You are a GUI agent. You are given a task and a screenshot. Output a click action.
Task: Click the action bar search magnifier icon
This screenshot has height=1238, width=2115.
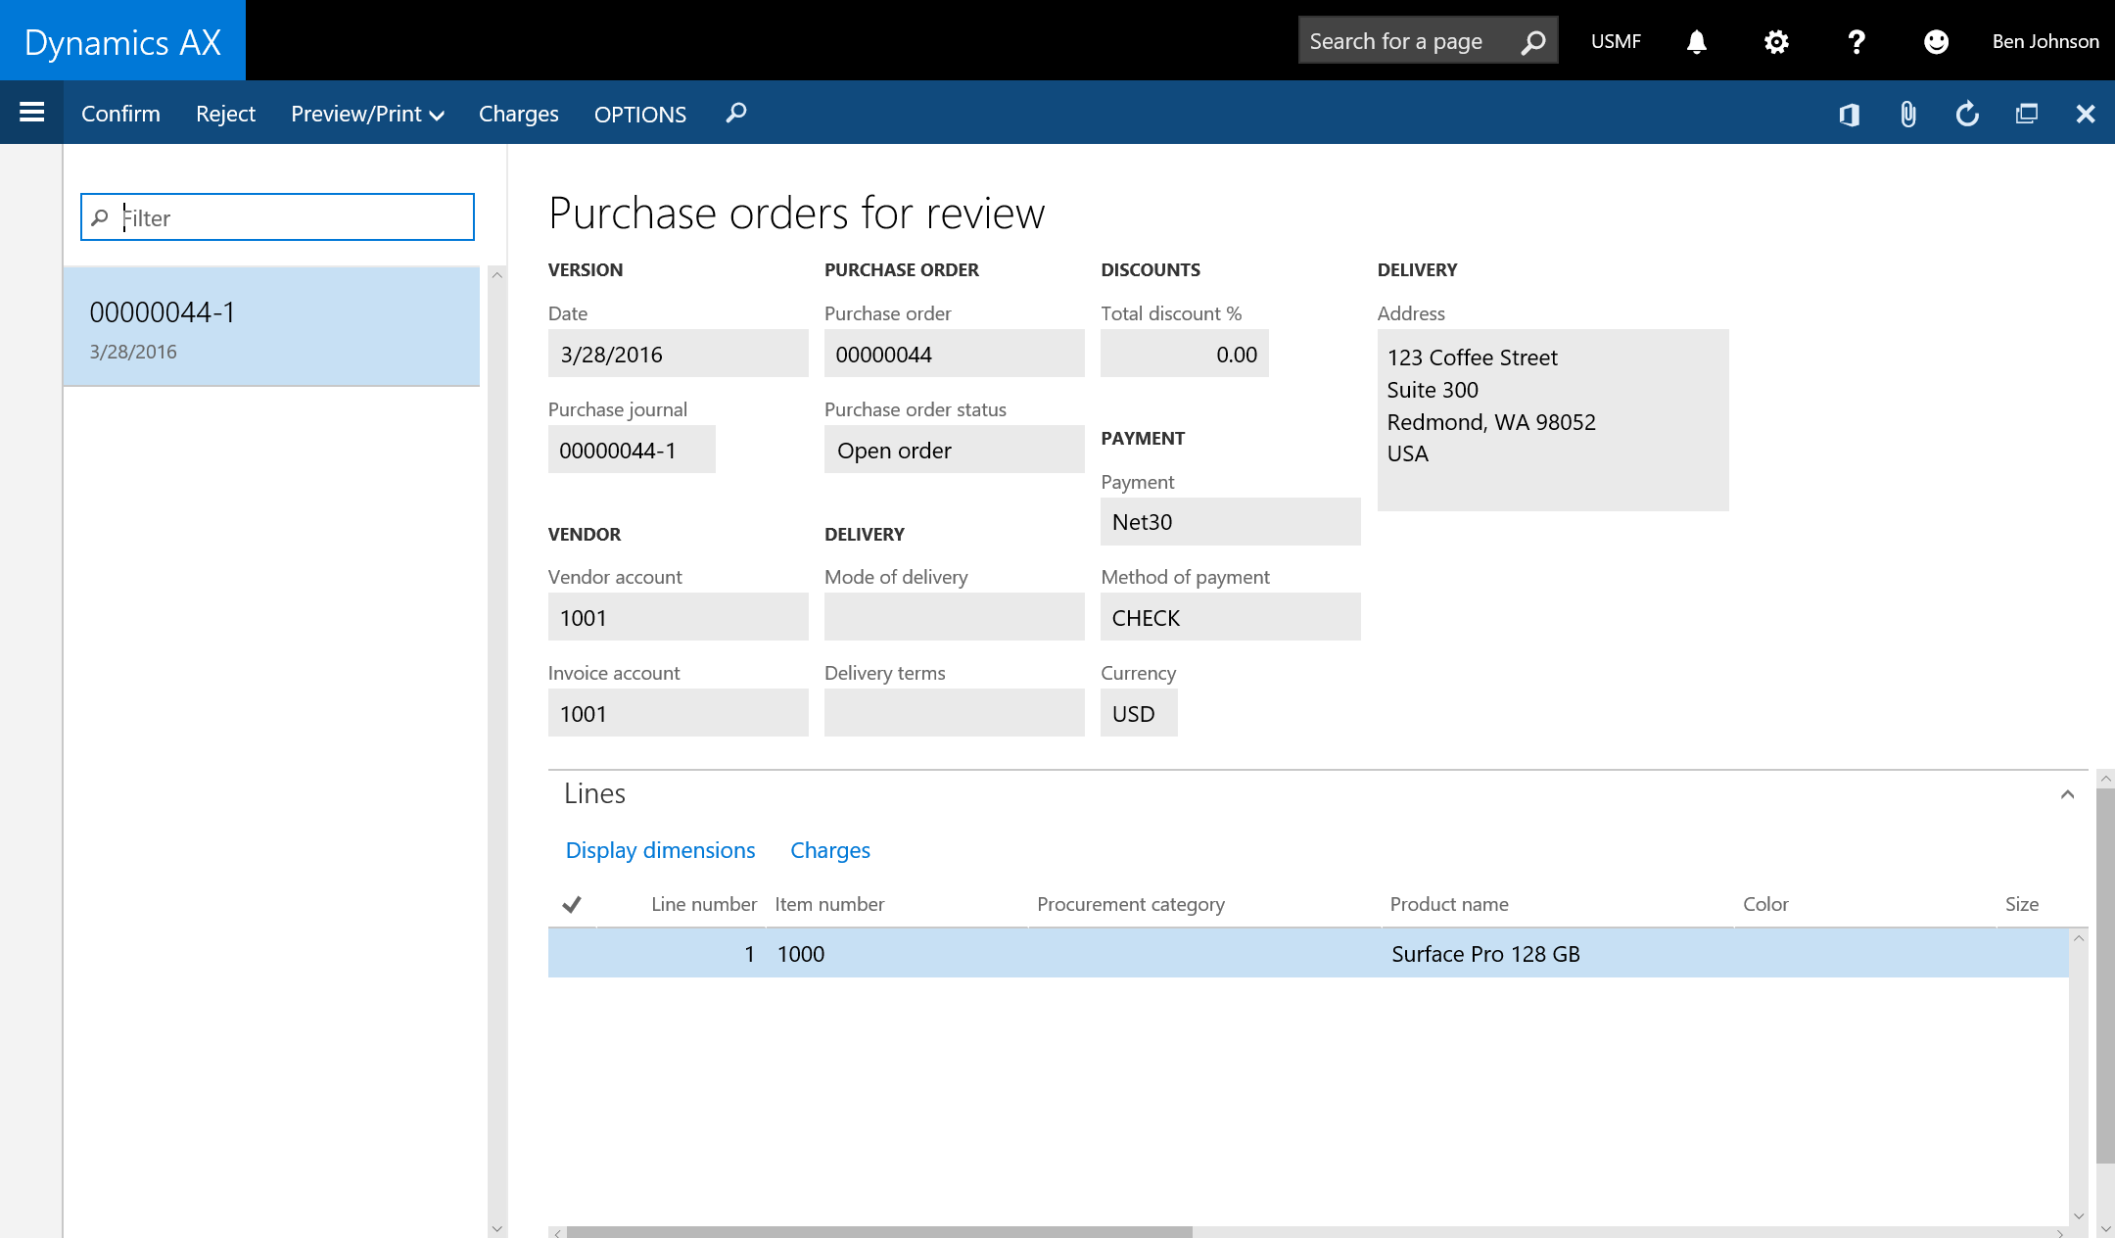click(736, 113)
